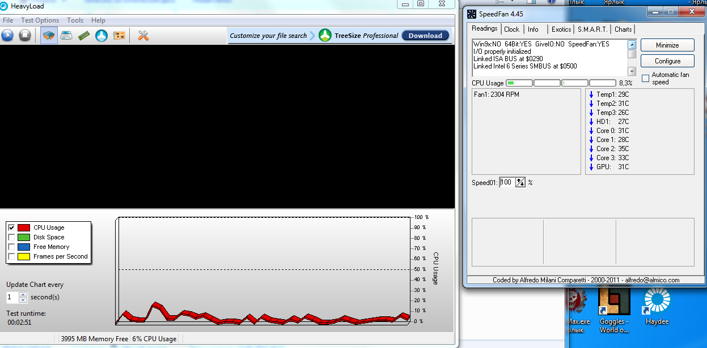Click the Update Chart seconds input field
The image size is (707, 348).
click(x=12, y=297)
